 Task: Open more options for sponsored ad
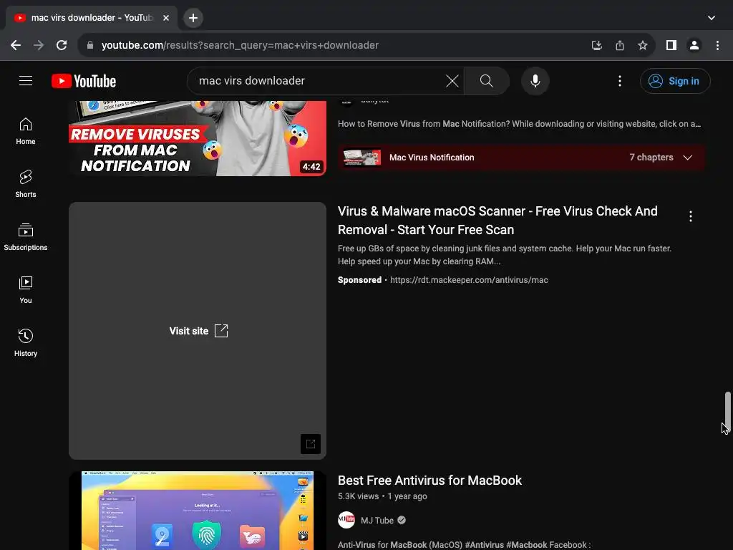(691, 216)
